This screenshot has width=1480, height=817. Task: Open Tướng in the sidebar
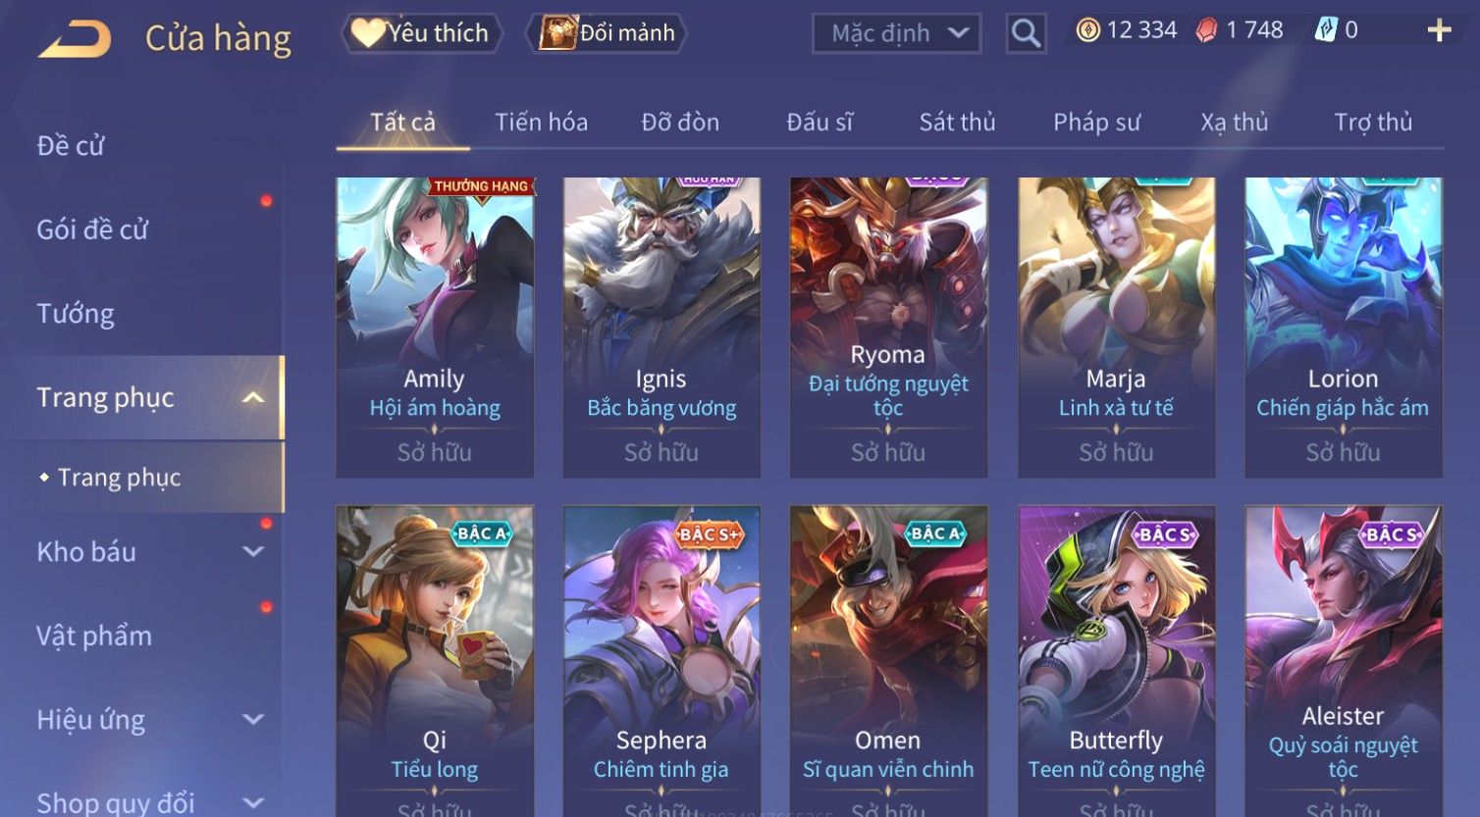coord(76,314)
